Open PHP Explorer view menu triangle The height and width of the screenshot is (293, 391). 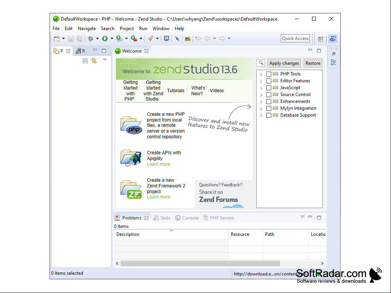click(105, 60)
